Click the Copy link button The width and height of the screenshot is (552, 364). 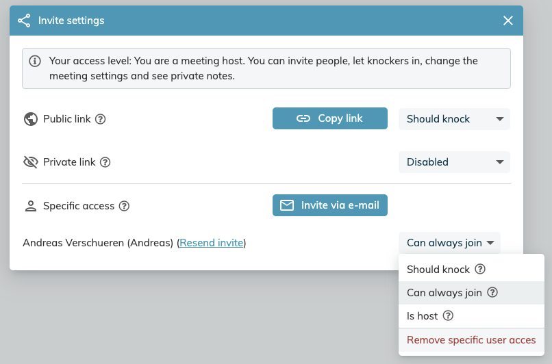tap(330, 118)
